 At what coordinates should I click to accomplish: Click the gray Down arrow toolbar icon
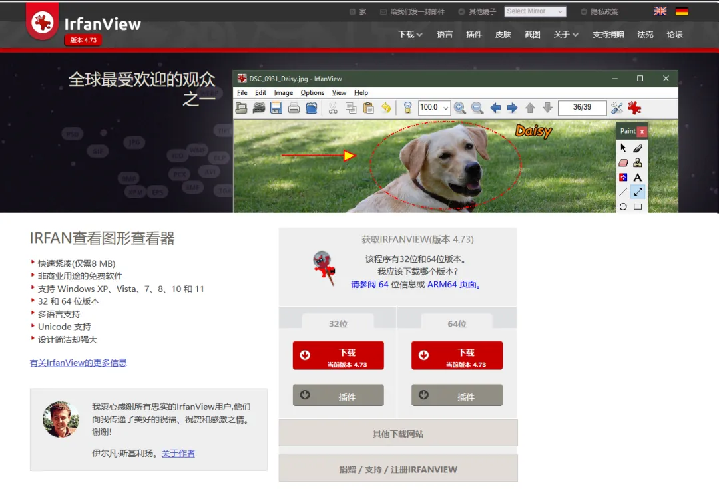pyautogui.click(x=547, y=108)
